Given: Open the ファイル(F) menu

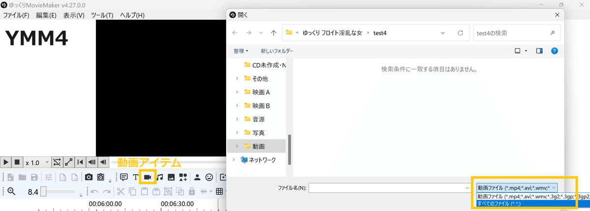Looking at the screenshot, I should pos(16,15).
